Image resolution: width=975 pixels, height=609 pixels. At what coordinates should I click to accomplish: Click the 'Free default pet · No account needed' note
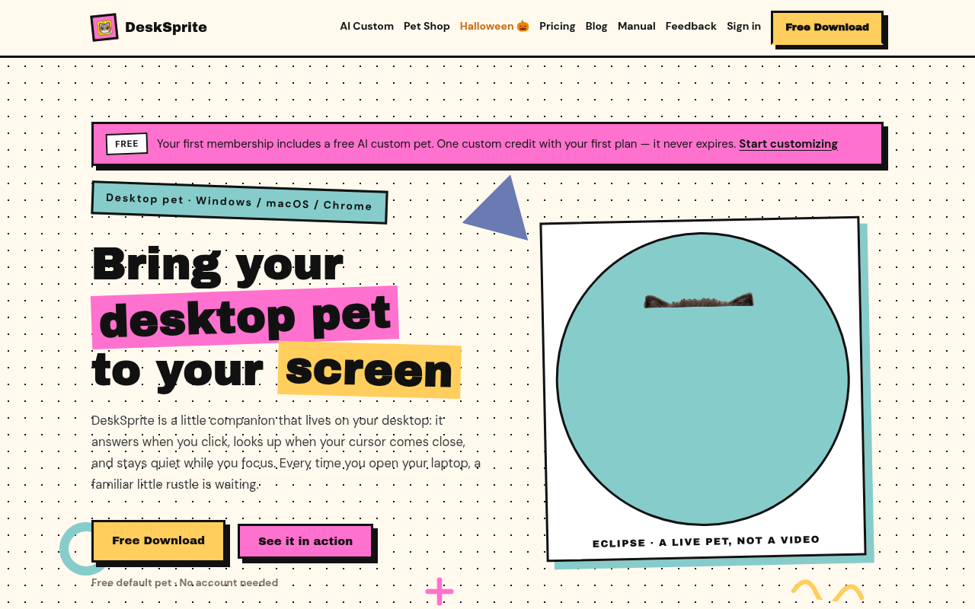(184, 582)
